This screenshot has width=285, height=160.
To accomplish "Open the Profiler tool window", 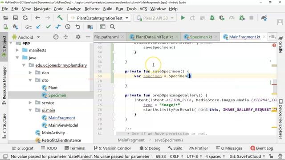I will (199, 148).
